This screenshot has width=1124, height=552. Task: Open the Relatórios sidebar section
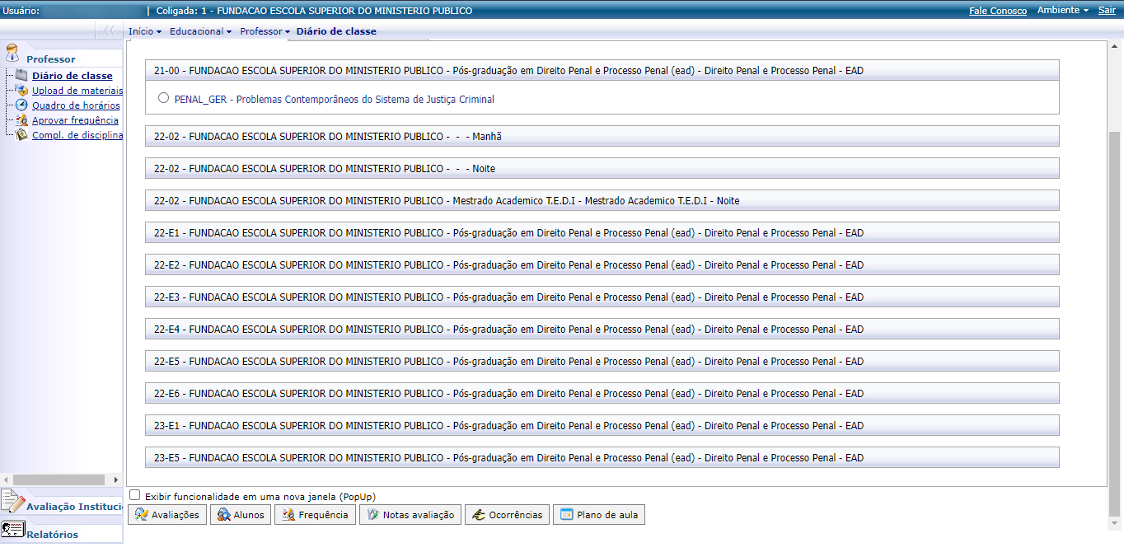click(x=52, y=535)
